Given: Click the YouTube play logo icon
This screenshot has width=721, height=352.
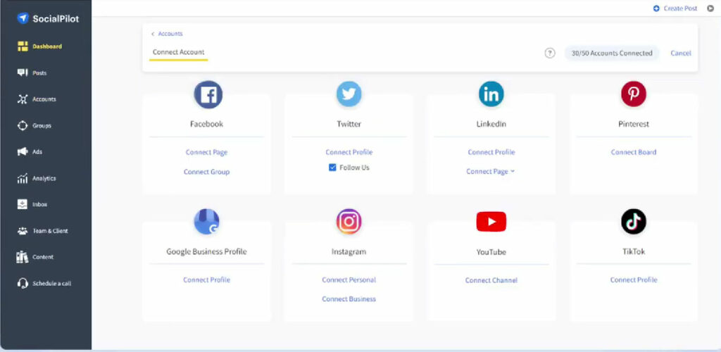Looking at the screenshot, I should [491, 222].
